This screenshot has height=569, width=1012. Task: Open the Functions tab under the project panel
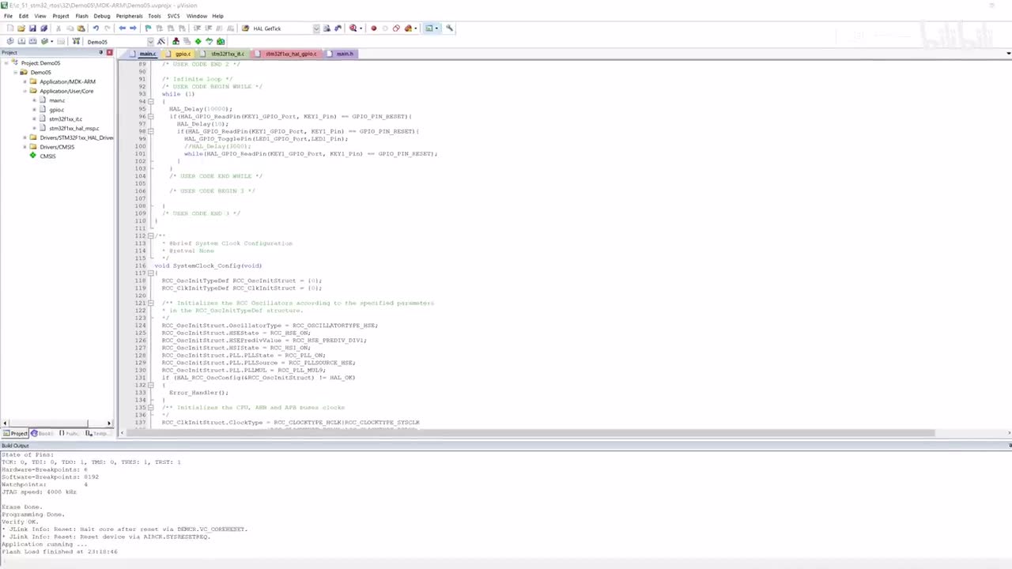point(70,433)
